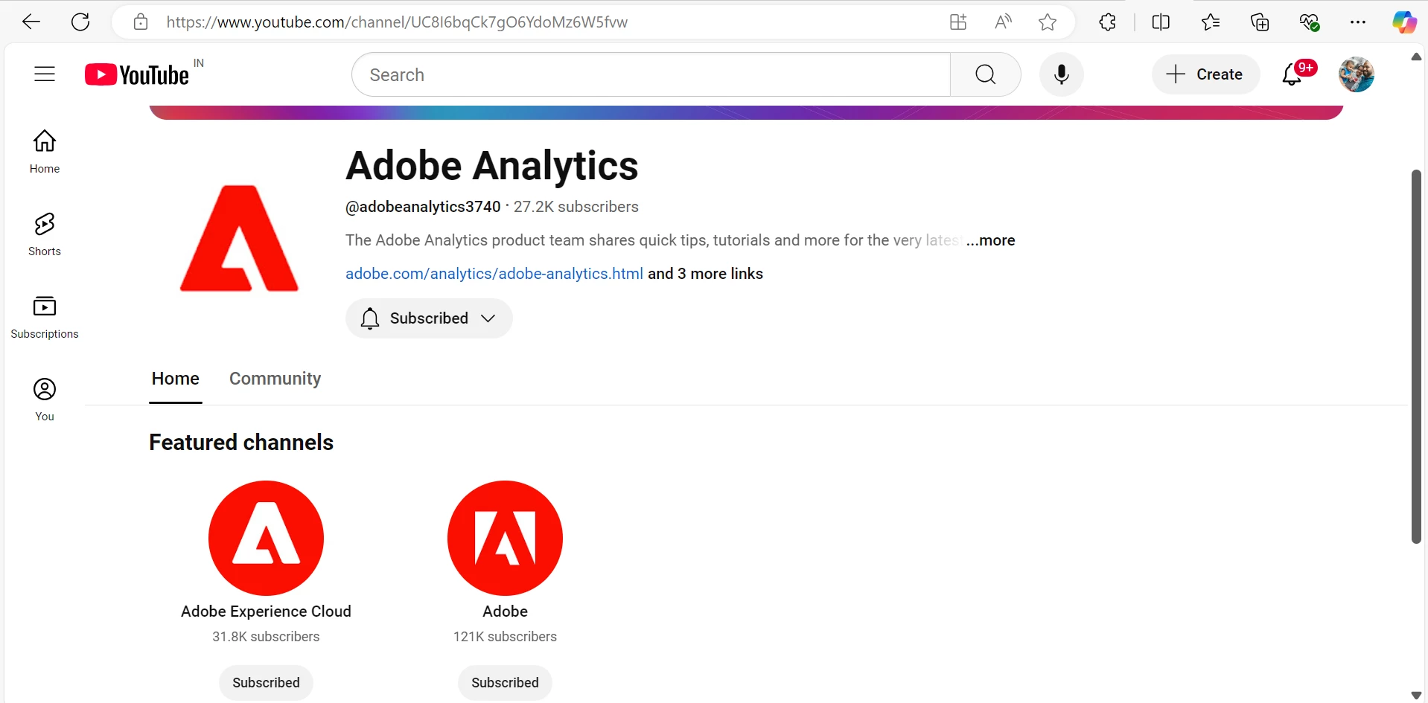The image size is (1428, 703).
Task: Click '27.2K subscribers' text
Action: coord(576,207)
